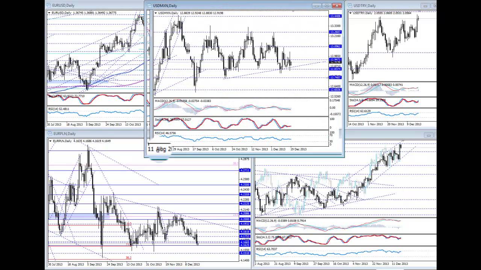This screenshot has width=481, height=270.
Task: Open the USDMXN.Daily chart dropdown triangle
Action: [x=156, y=13]
